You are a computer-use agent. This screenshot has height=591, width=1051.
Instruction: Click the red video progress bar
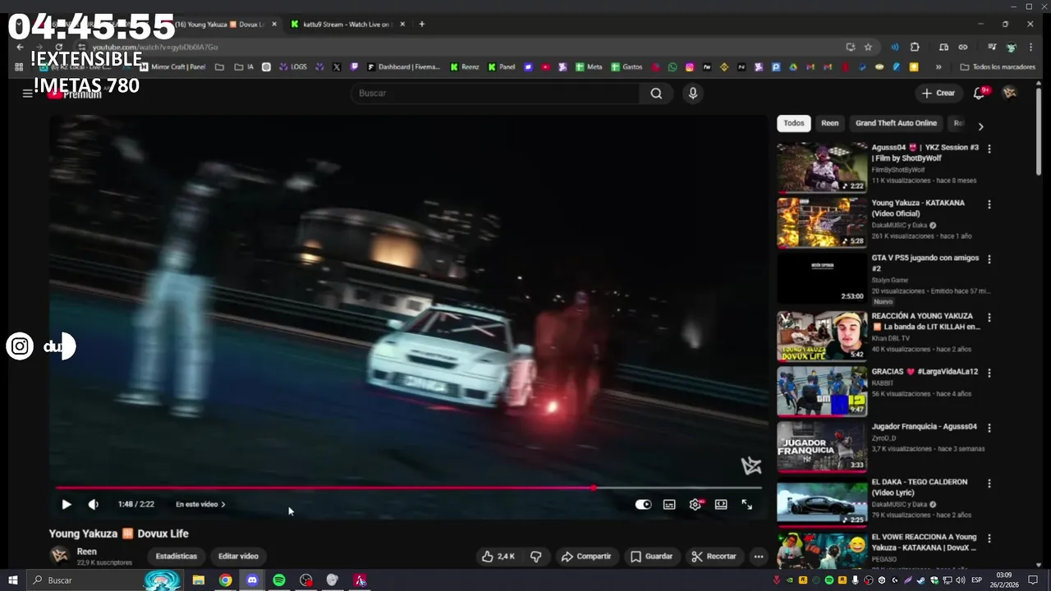pyautogui.click(x=409, y=488)
